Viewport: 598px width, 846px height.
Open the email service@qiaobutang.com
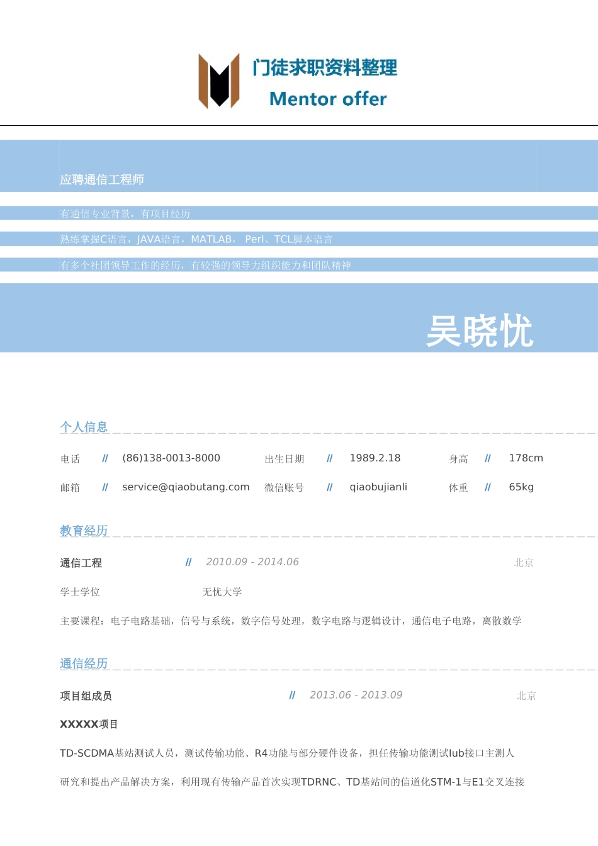[185, 487]
